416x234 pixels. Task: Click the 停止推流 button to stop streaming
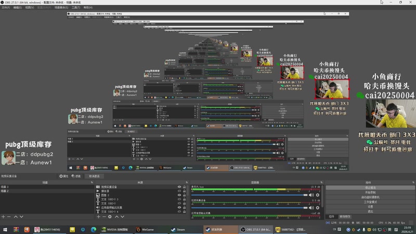pos(370,188)
